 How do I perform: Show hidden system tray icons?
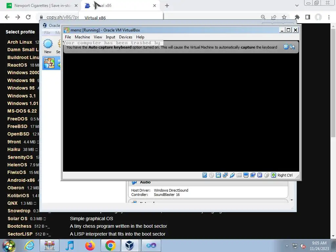287,246
